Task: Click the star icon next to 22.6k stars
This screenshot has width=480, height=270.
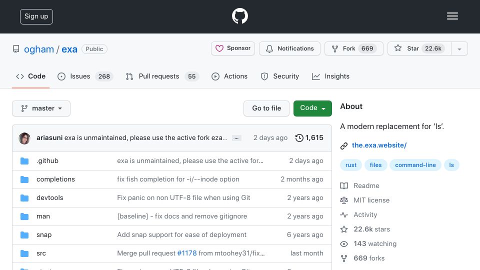Action: click(344, 229)
